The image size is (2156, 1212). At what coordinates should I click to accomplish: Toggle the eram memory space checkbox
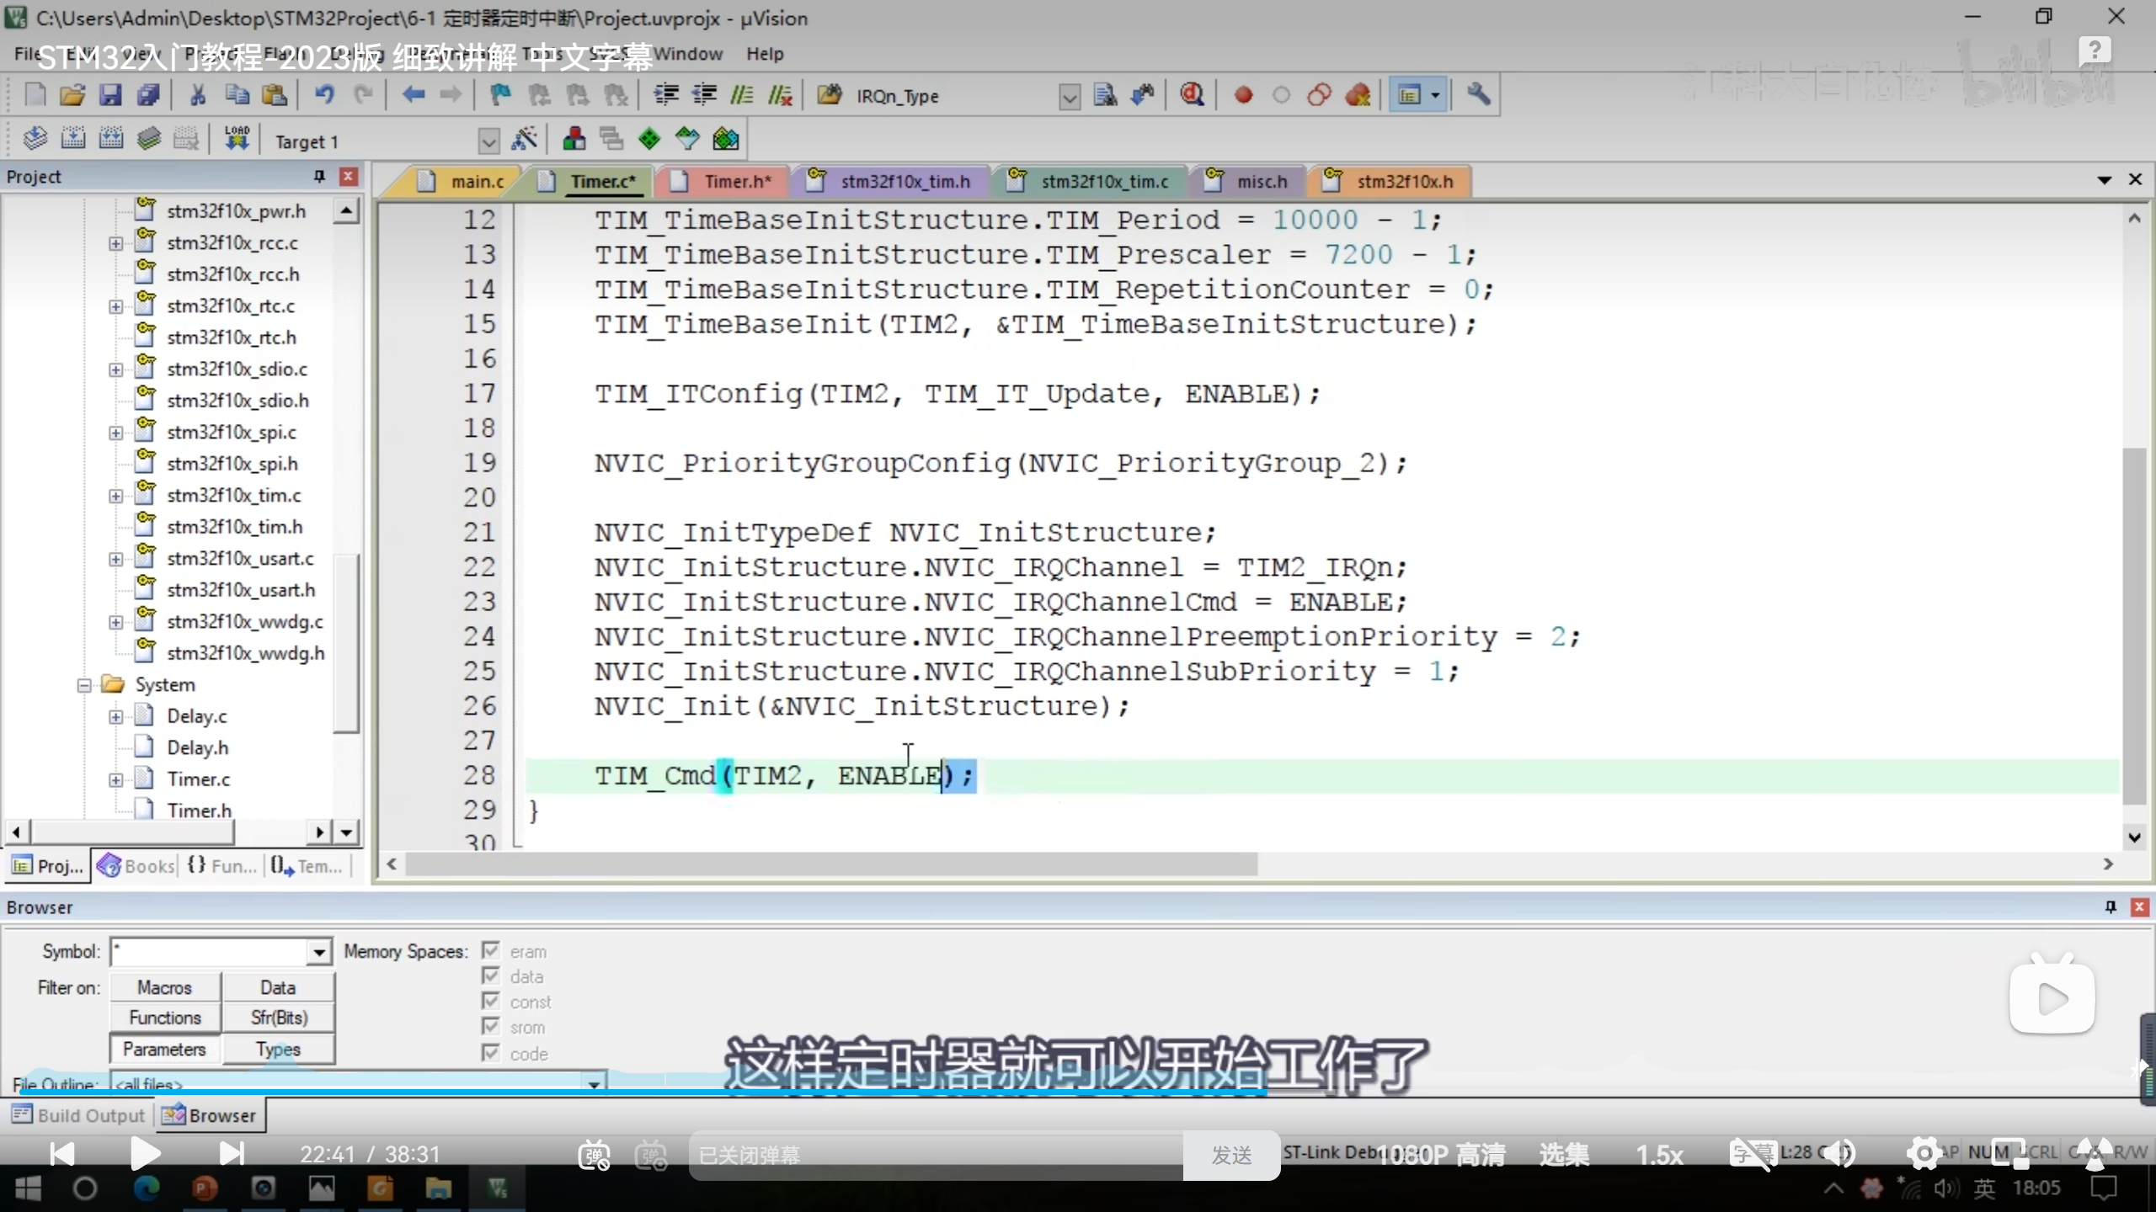pos(491,951)
